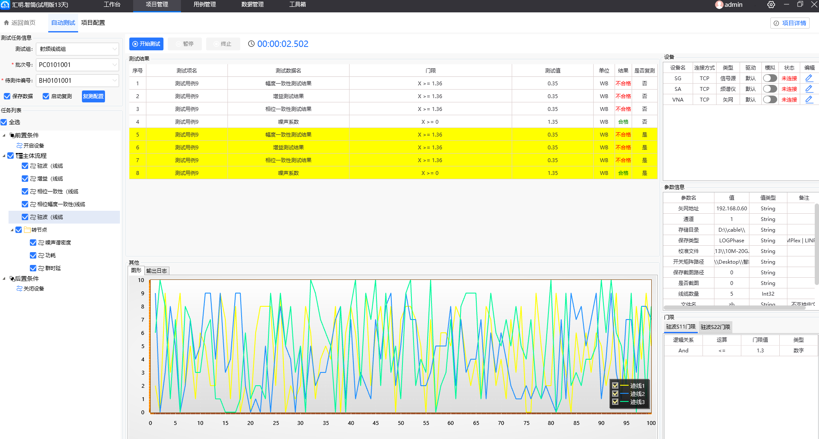This screenshot has width=819, height=439.
Task: Click the flow icon beside 噪声谱密度
Action: tap(41, 243)
